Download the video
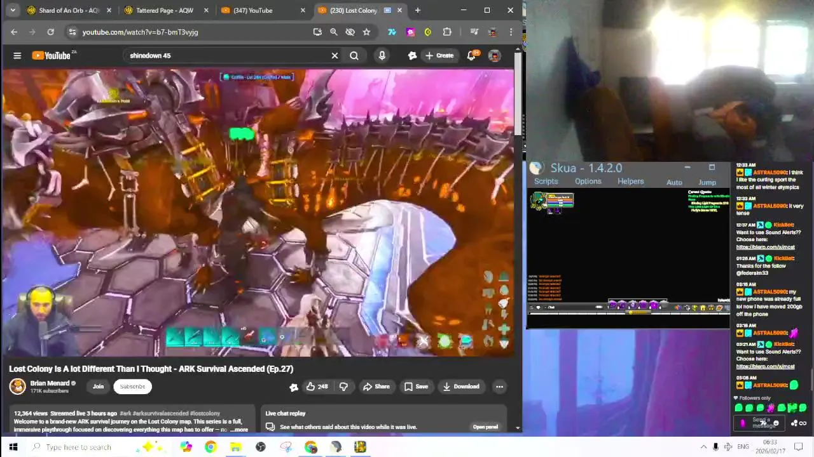This screenshot has width=814, height=457. pyautogui.click(x=461, y=387)
